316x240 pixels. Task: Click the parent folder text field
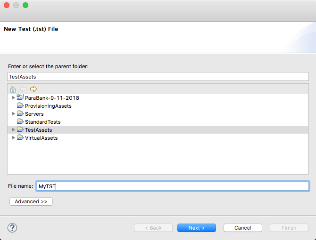pyautogui.click(x=158, y=77)
